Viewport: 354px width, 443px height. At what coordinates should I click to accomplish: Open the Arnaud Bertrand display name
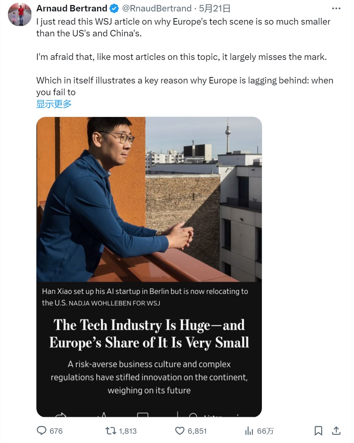(x=72, y=8)
